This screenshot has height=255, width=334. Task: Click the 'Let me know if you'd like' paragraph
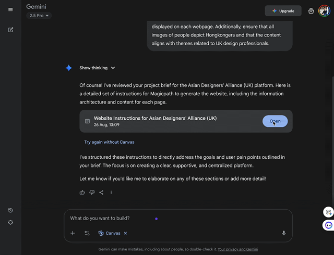(x=173, y=178)
